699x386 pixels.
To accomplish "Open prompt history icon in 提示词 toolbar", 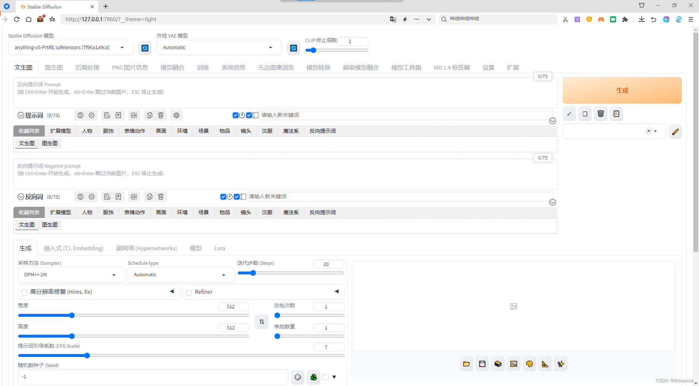I will point(107,115).
